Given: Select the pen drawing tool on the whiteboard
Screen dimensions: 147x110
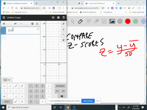Looking at the screenshot, I should coord(81,21).
